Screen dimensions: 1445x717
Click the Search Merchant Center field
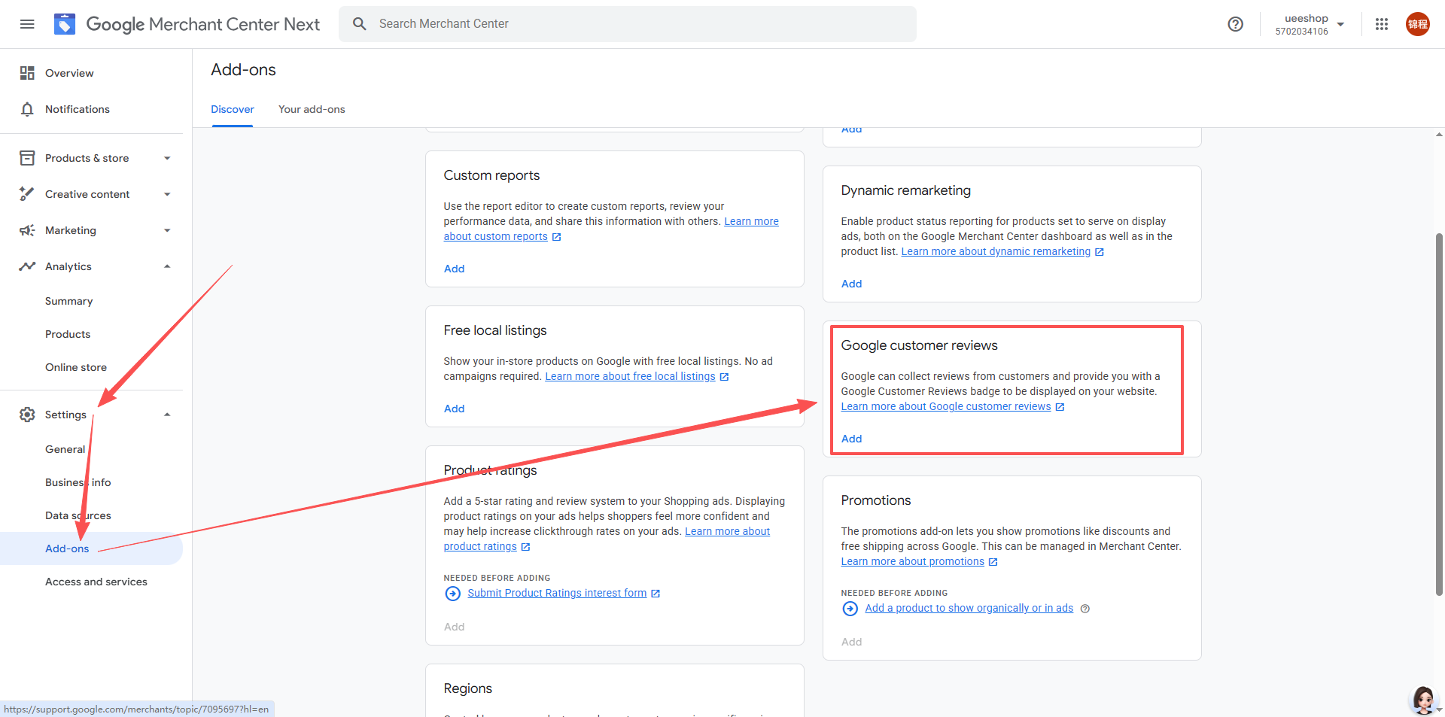point(627,24)
